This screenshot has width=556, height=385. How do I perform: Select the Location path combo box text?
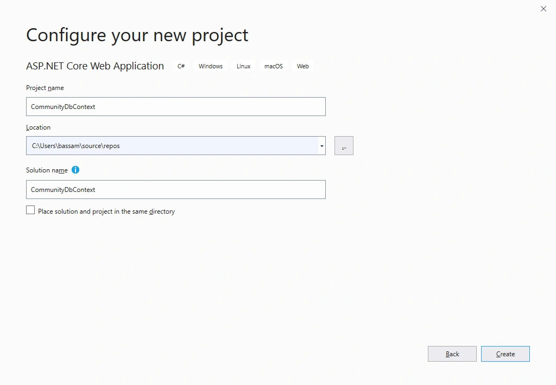172,145
